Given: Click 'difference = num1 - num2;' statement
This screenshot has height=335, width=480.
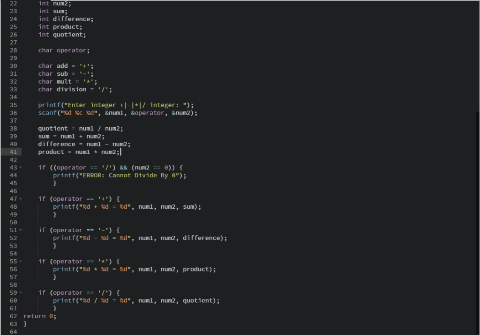Looking at the screenshot, I should click(84, 144).
